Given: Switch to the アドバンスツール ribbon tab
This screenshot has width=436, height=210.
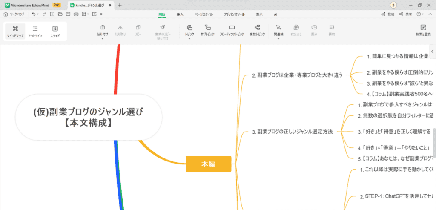Looking at the screenshot, I should [x=234, y=14].
